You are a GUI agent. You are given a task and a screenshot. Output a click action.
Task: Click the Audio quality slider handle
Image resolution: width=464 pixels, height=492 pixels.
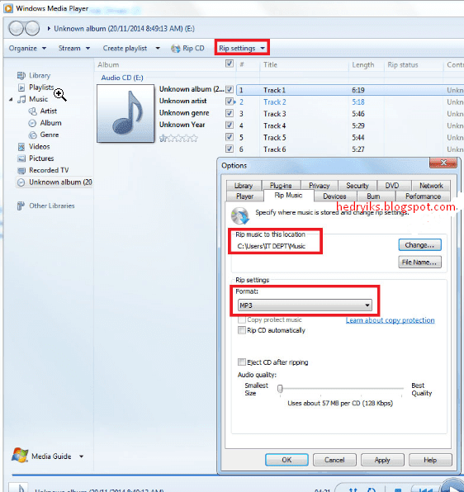pyautogui.click(x=280, y=389)
